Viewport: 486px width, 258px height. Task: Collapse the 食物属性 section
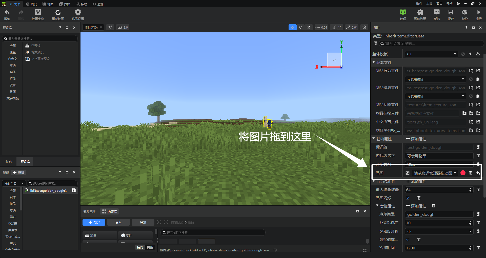pos(377,205)
